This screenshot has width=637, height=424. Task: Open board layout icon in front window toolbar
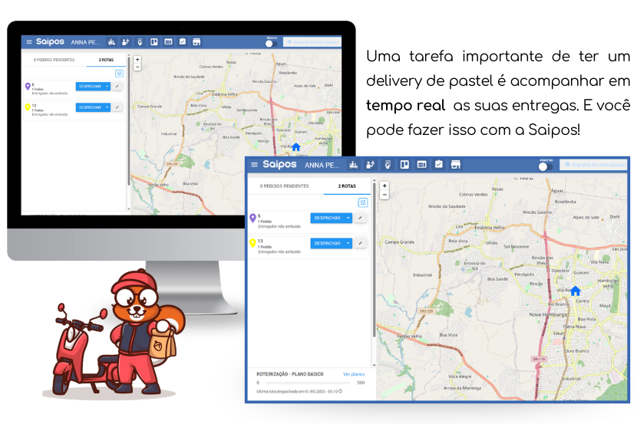404,164
